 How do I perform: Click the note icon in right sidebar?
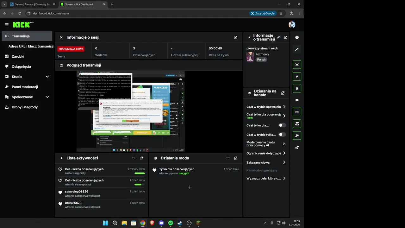point(297,88)
